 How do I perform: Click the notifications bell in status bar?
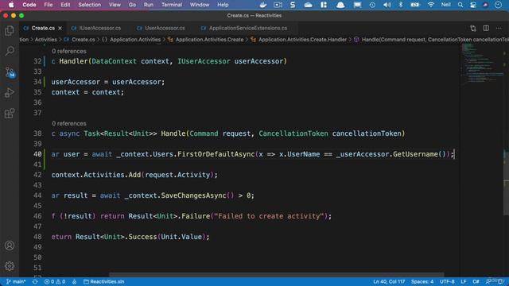[x=500, y=281]
